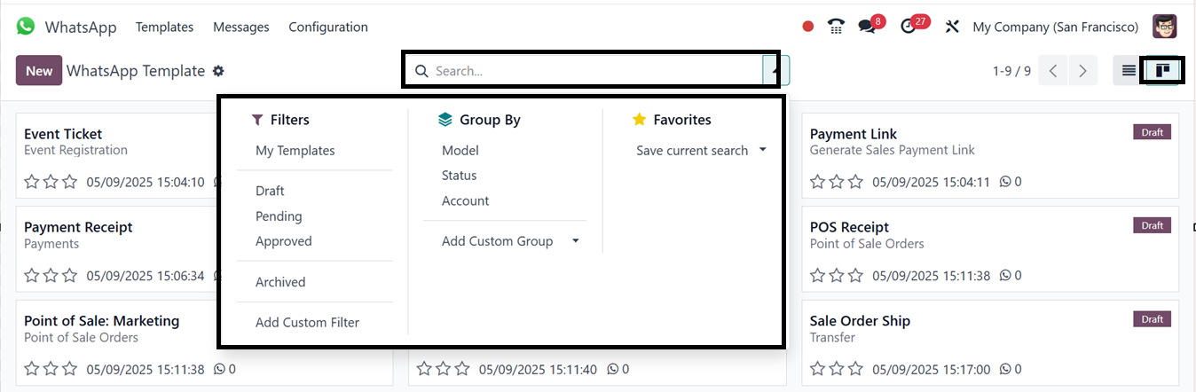Click Add Custom Filter
The image size is (1196, 392).
coord(307,323)
